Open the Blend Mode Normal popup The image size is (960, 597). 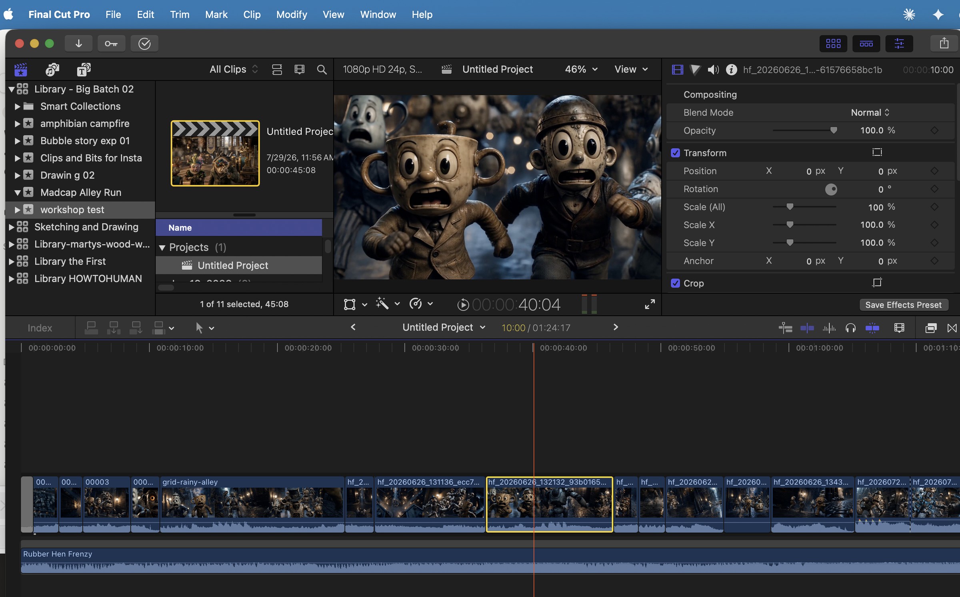pos(870,112)
